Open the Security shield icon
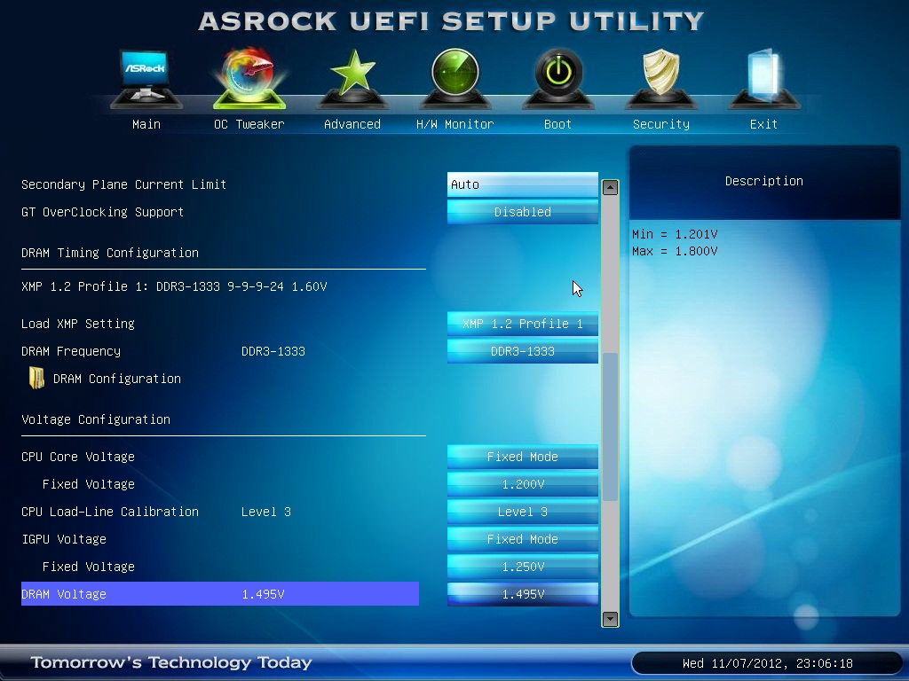Image resolution: width=909 pixels, height=681 pixels. (x=660, y=79)
